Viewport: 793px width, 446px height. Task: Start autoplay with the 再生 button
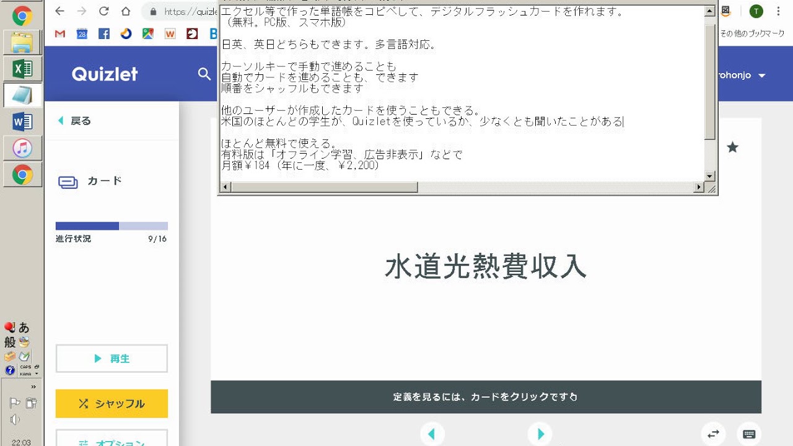coord(112,358)
